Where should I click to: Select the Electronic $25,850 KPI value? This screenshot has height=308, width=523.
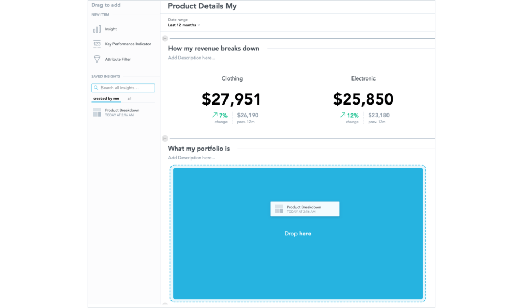click(363, 99)
